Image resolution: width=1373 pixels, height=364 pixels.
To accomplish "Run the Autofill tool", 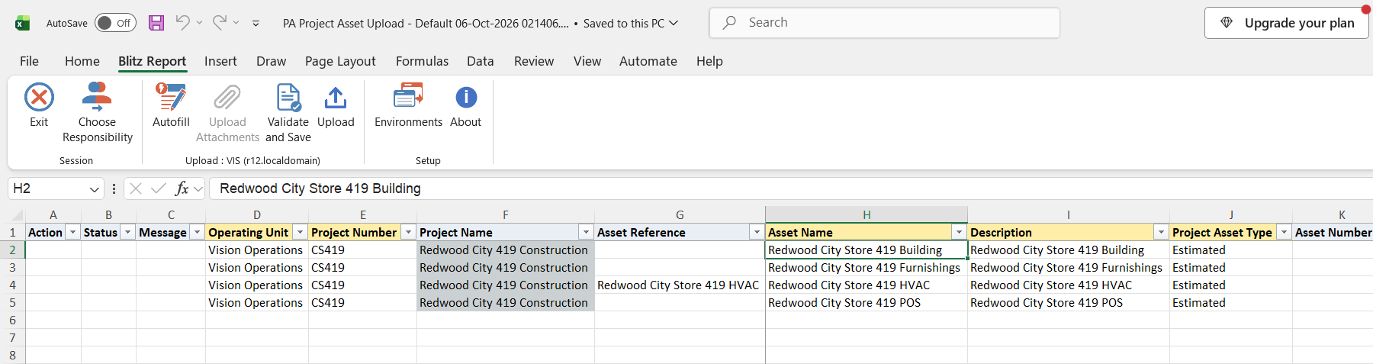I will (171, 105).
